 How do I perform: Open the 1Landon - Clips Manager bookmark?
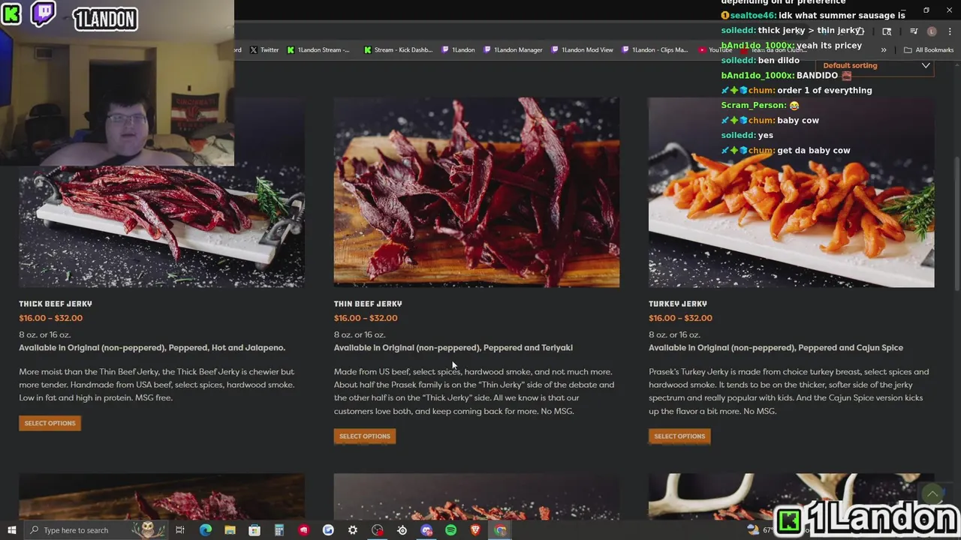pyautogui.click(x=654, y=50)
